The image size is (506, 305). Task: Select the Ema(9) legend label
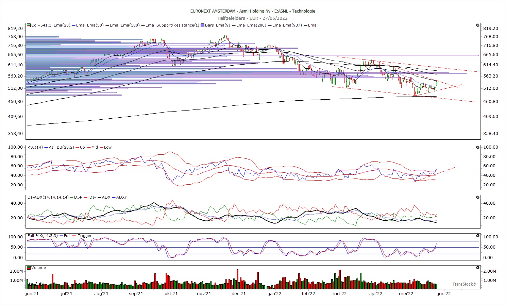coord(222,25)
